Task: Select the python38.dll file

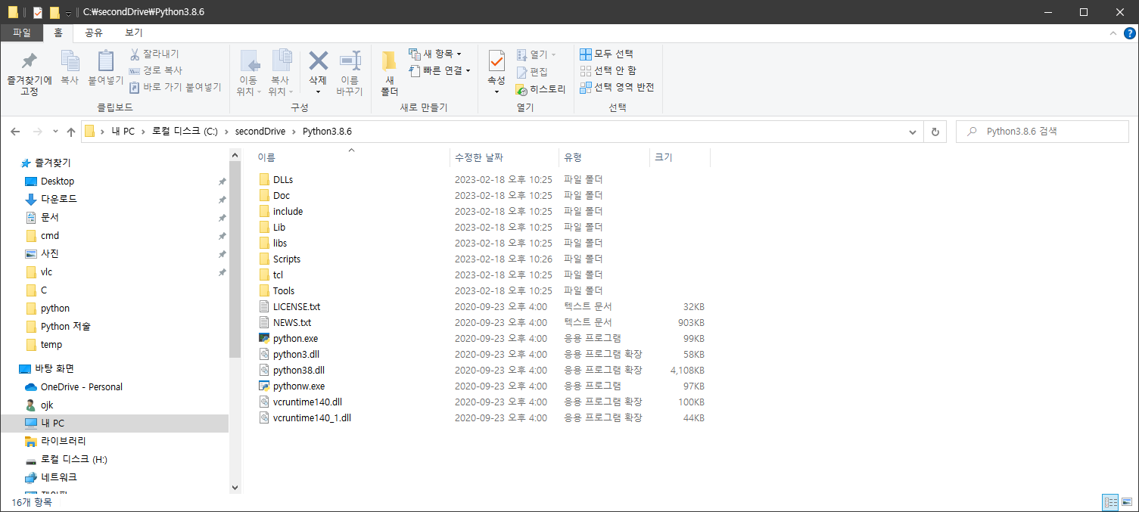Action: [x=298, y=370]
